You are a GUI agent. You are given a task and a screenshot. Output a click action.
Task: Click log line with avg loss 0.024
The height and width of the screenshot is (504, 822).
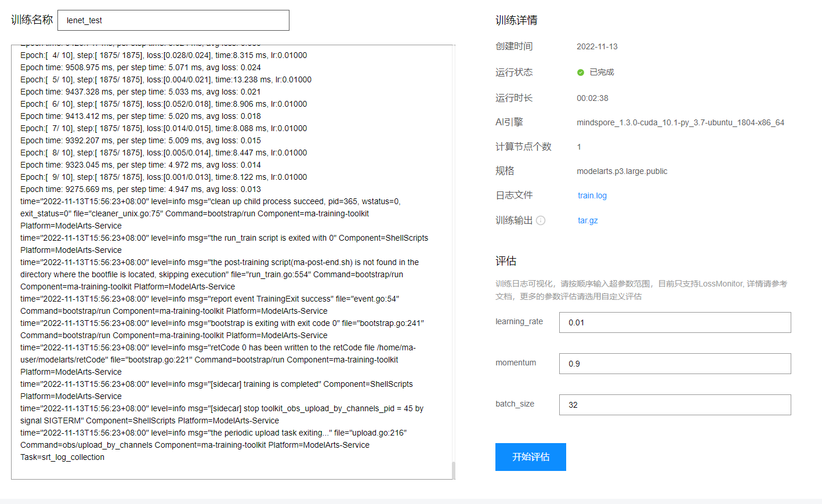click(x=140, y=67)
